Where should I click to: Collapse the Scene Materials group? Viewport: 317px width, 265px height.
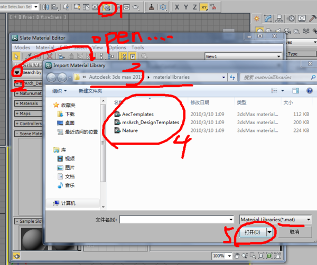(x=28, y=134)
